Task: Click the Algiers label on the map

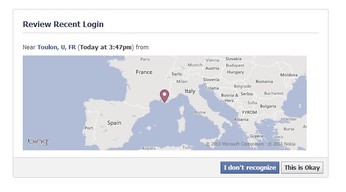Action: click(x=149, y=148)
